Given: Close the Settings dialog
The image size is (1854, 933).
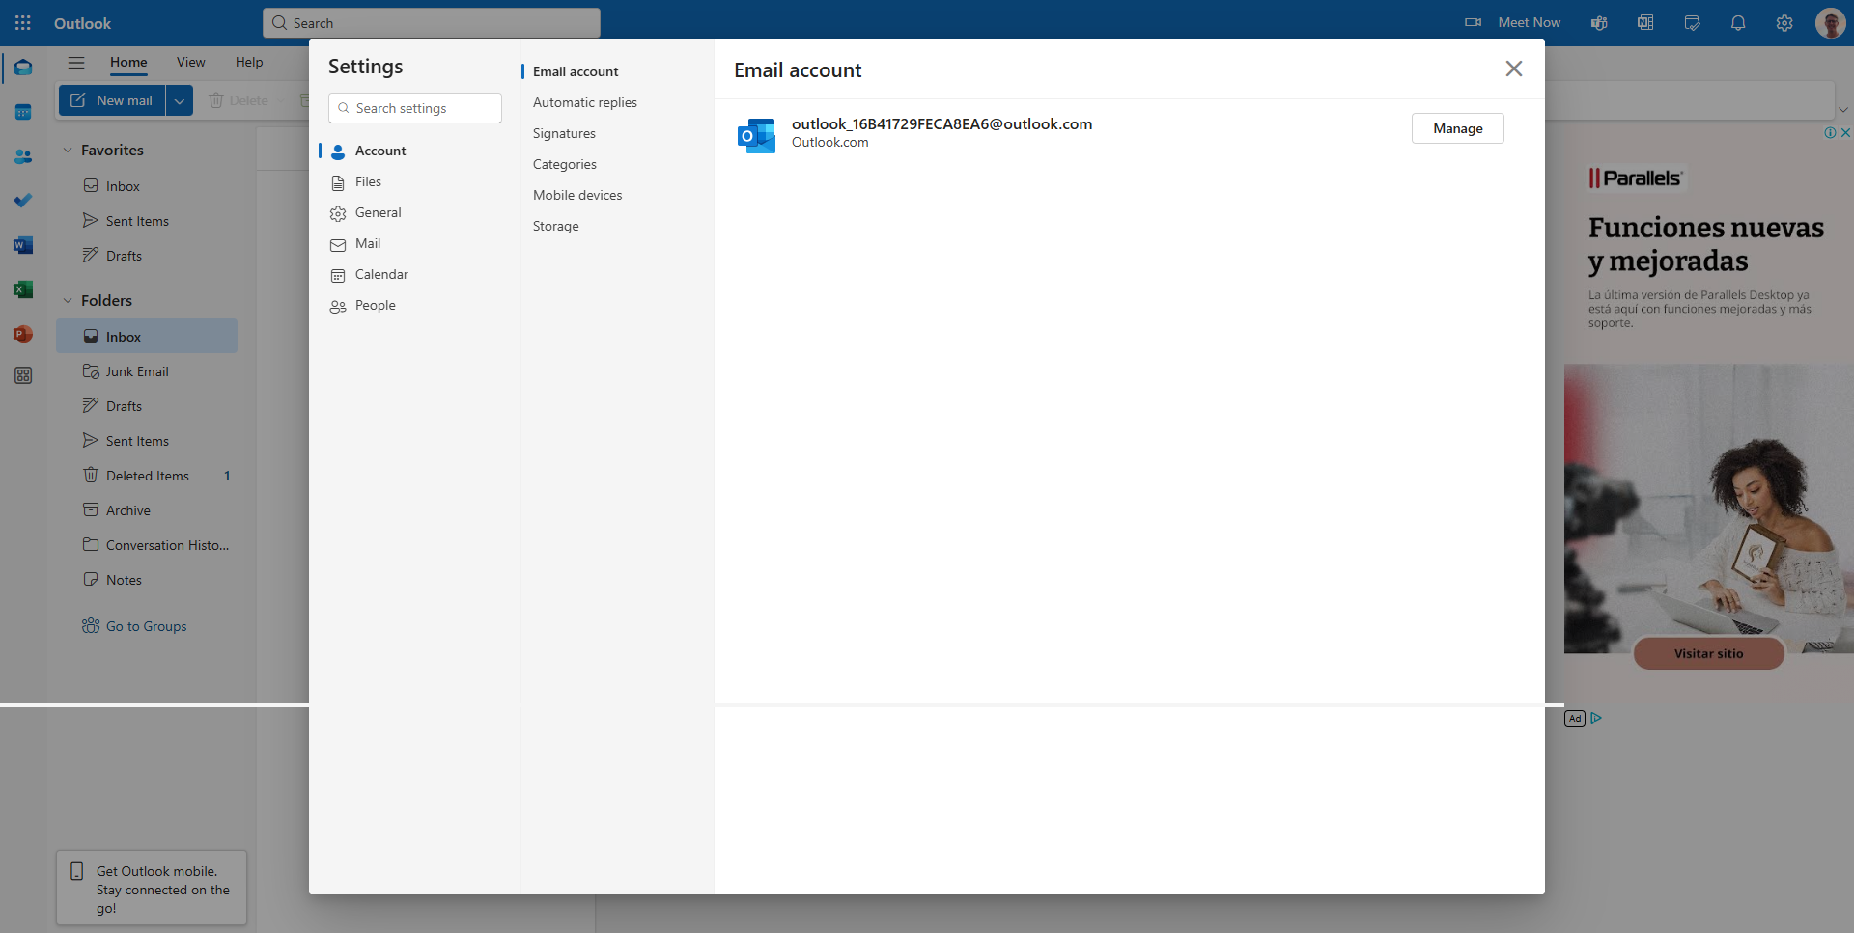Looking at the screenshot, I should tap(1514, 69).
